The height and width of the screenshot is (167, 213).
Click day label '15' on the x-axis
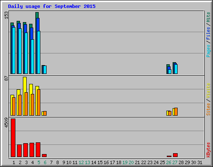pyautogui.click(x=100, y=162)
